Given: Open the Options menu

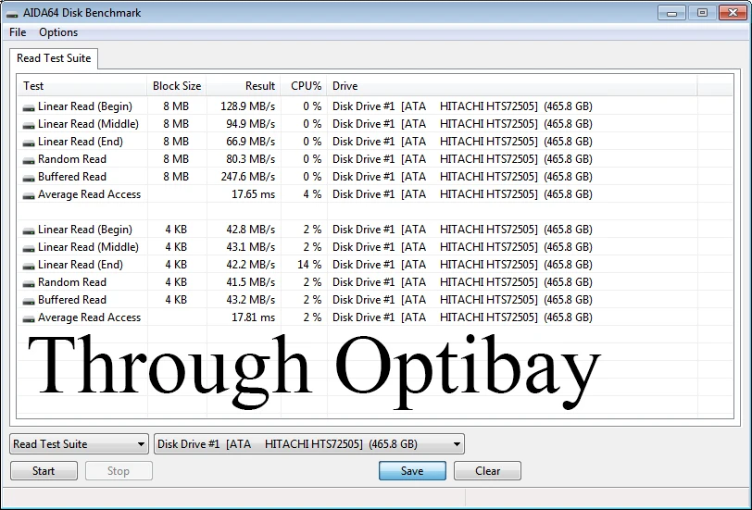Looking at the screenshot, I should coord(58,32).
